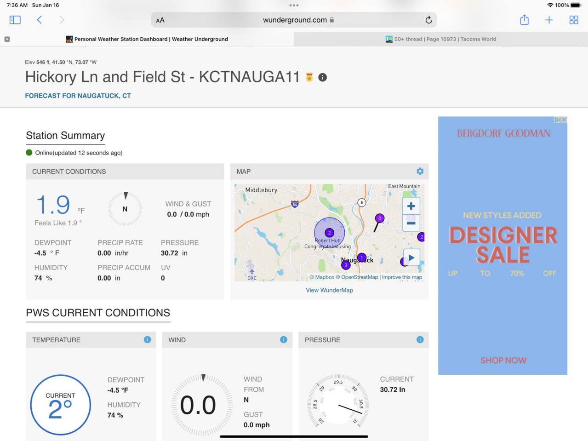Open the AdChoices icon on ad
Image resolution: width=588 pixels, height=441 pixels.
click(557, 120)
